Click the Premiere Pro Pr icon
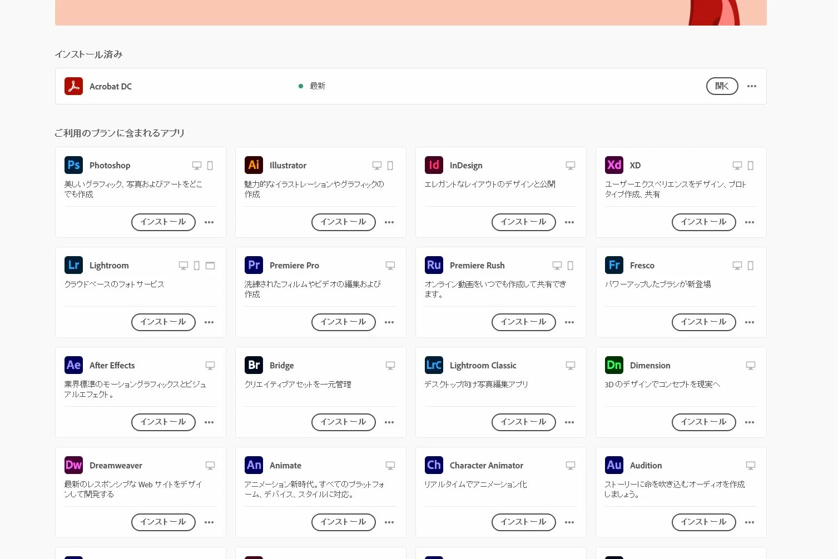Image resolution: width=838 pixels, height=559 pixels. tap(254, 265)
